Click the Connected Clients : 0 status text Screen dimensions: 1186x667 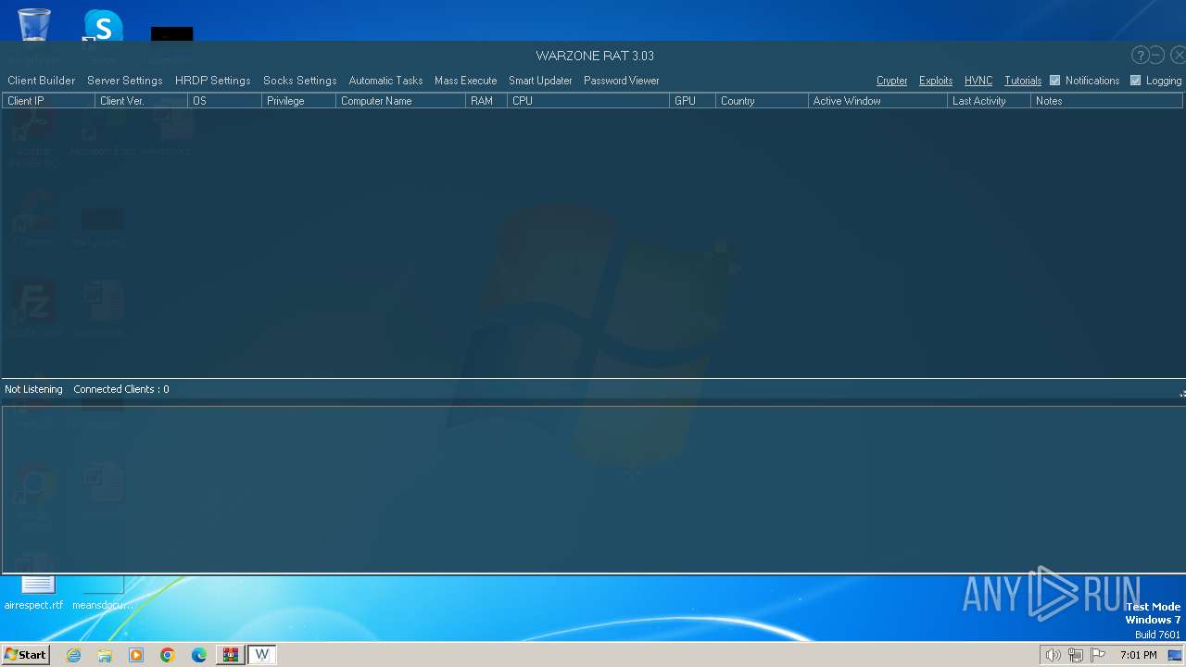click(x=121, y=389)
